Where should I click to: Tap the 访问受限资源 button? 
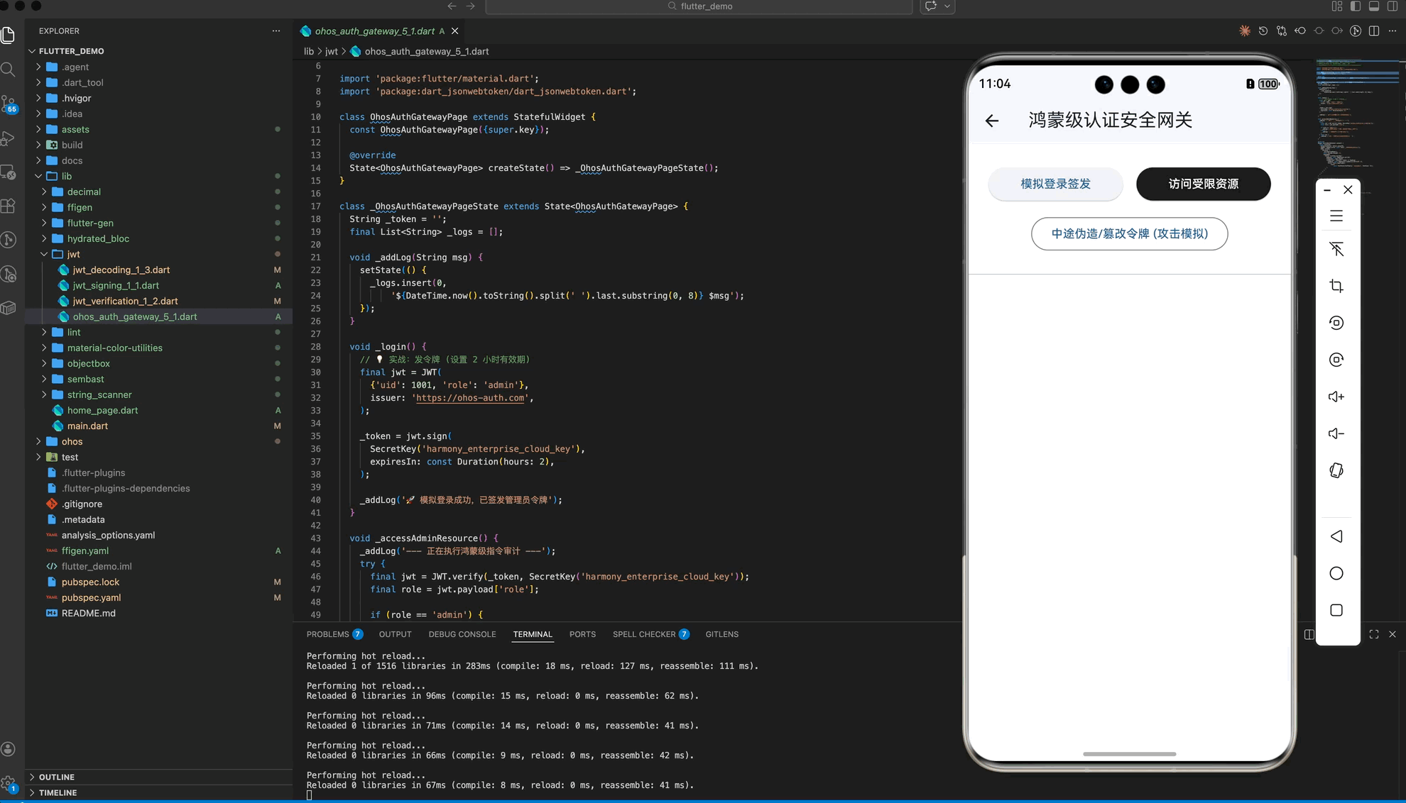(1203, 184)
